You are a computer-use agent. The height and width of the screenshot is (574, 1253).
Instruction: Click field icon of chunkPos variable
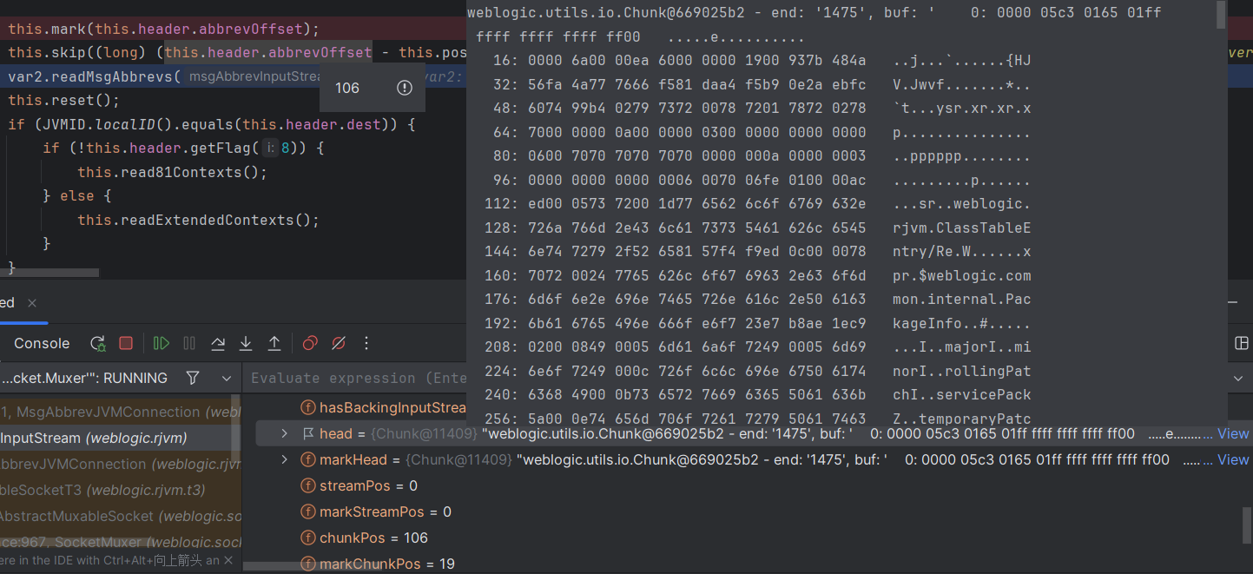click(x=308, y=538)
